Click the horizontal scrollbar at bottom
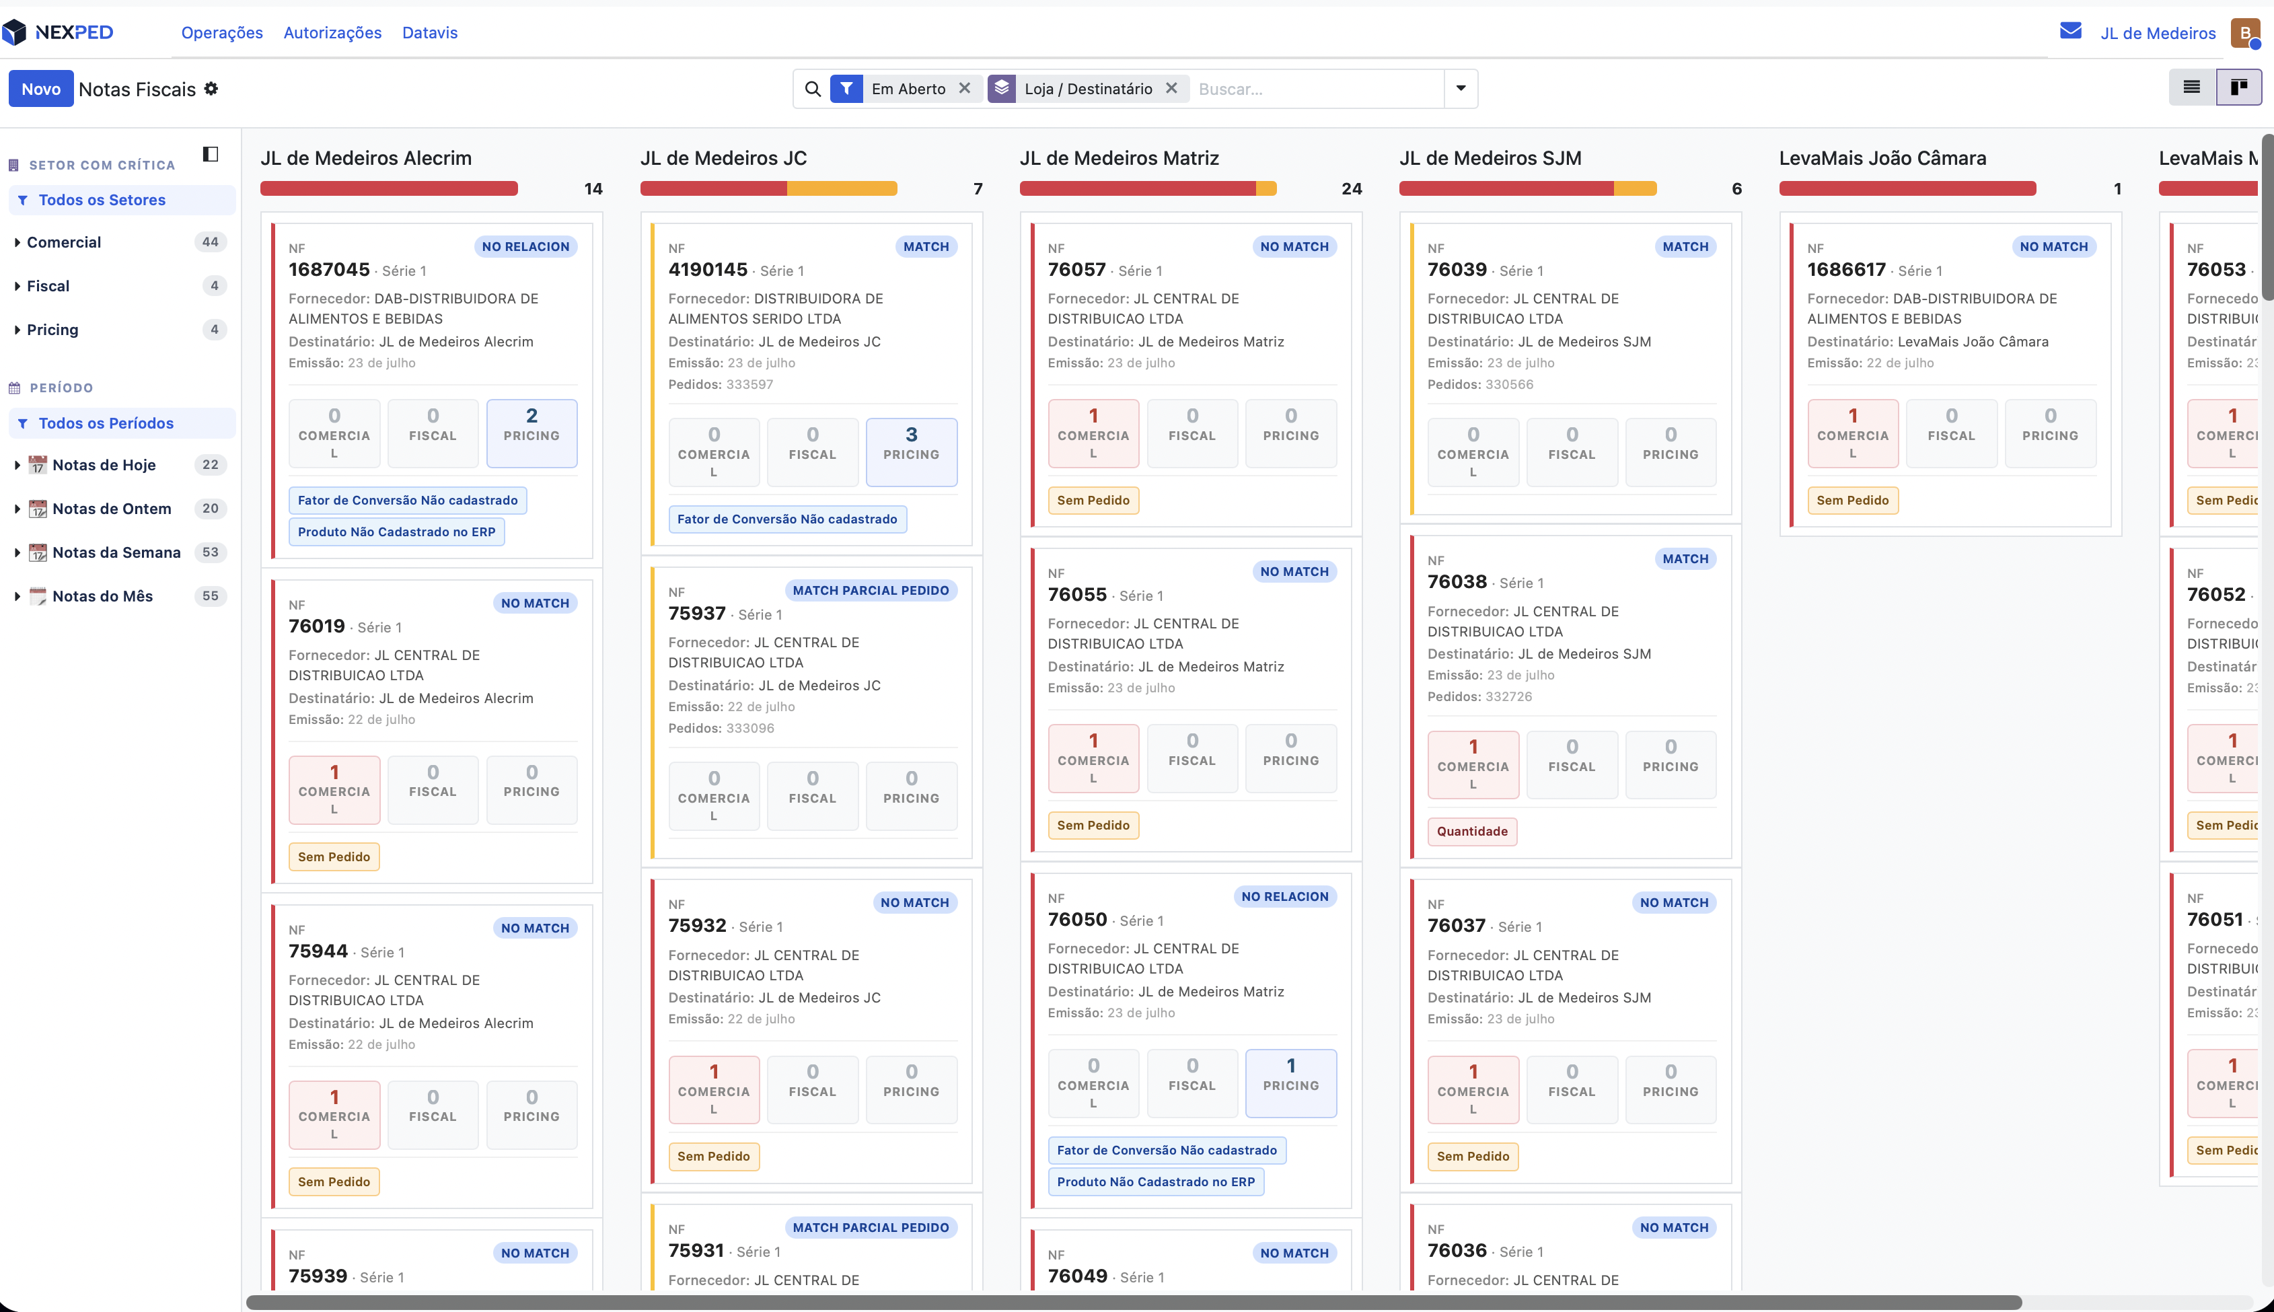The width and height of the screenshot is (2274, 1312). [1134, 1302]
